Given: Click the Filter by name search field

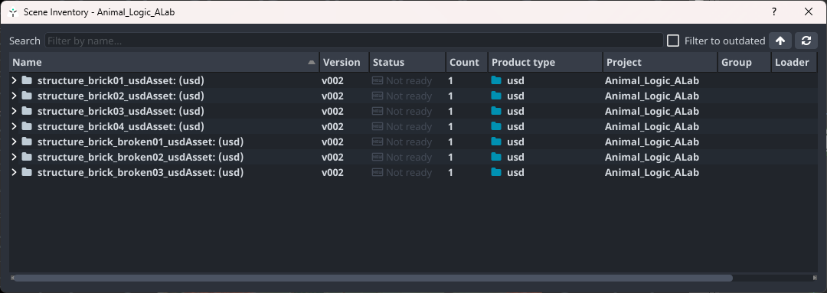Looking at the screenshot, I should (x=354, y=41).
